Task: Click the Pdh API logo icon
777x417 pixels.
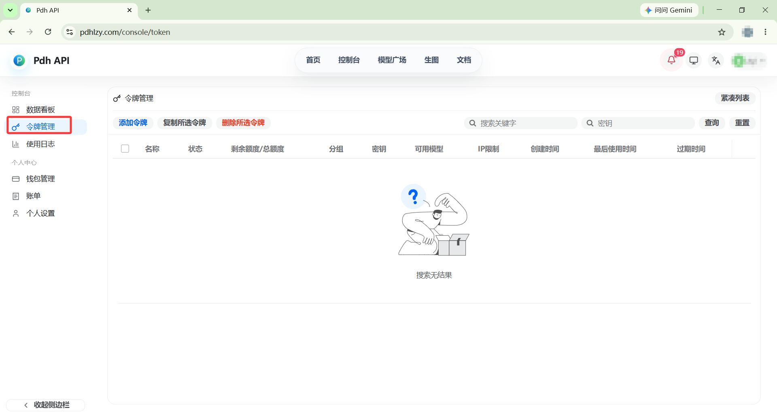Action: [19, 60]
